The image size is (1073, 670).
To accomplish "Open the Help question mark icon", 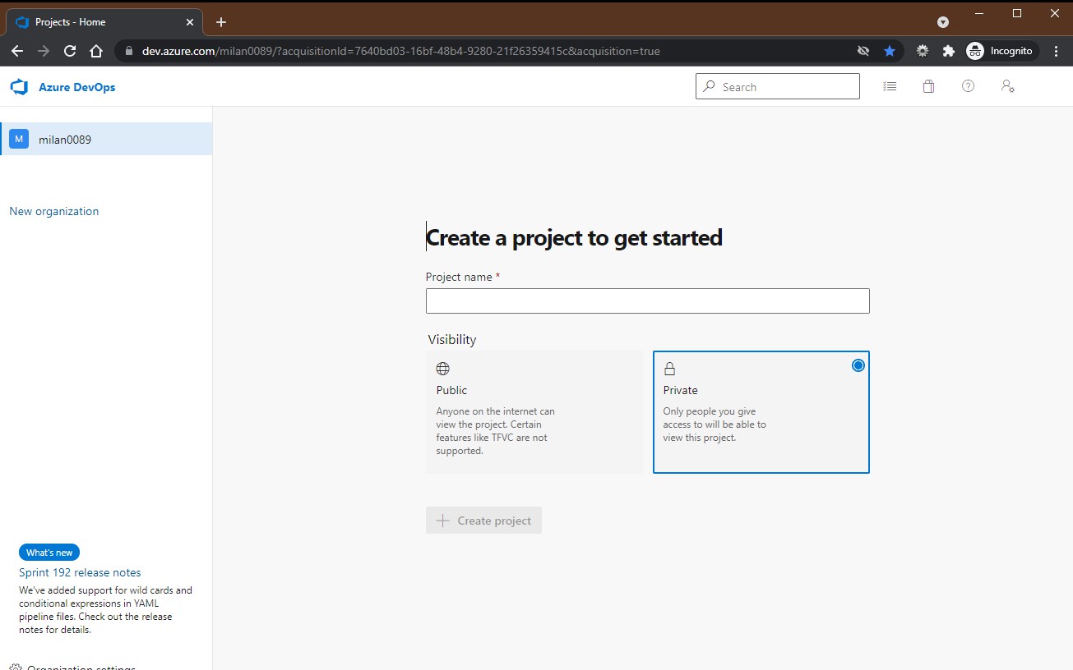I will pyautogui.click(x=968, y=85).
